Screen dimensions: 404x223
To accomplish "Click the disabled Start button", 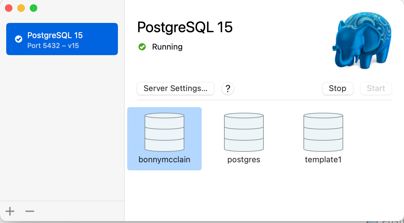I will 376,89.
